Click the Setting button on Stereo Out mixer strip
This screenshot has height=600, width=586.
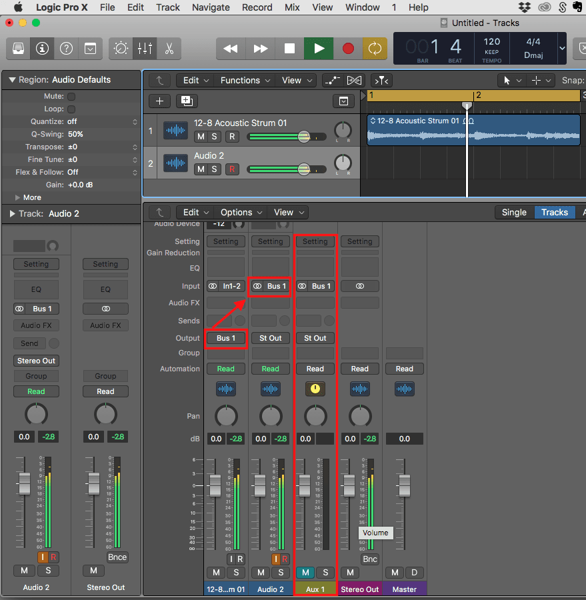[359, 241]
